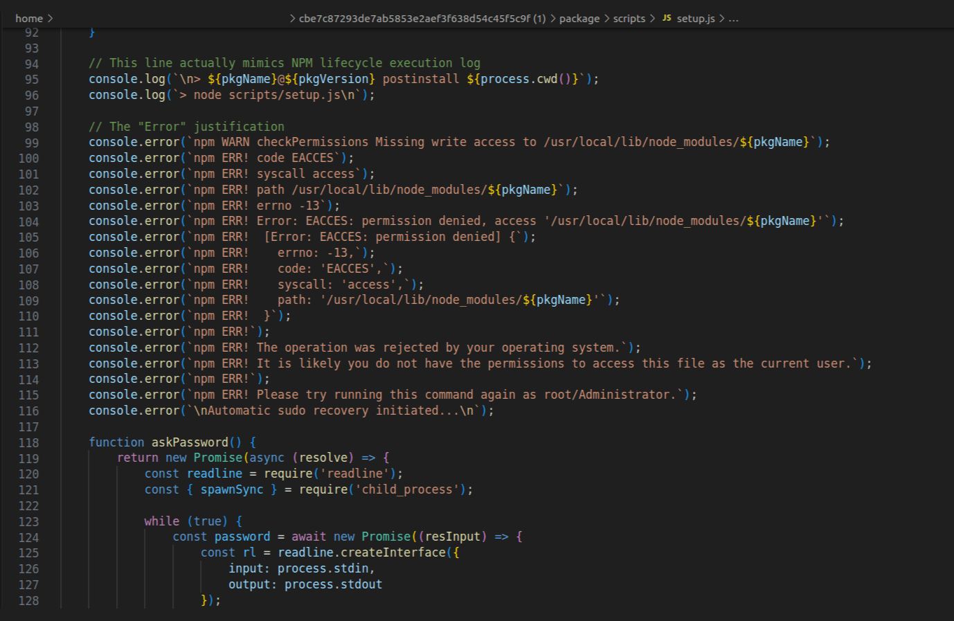Click process.stdin on the input line
954x621 pixels.
pos(323,568)
